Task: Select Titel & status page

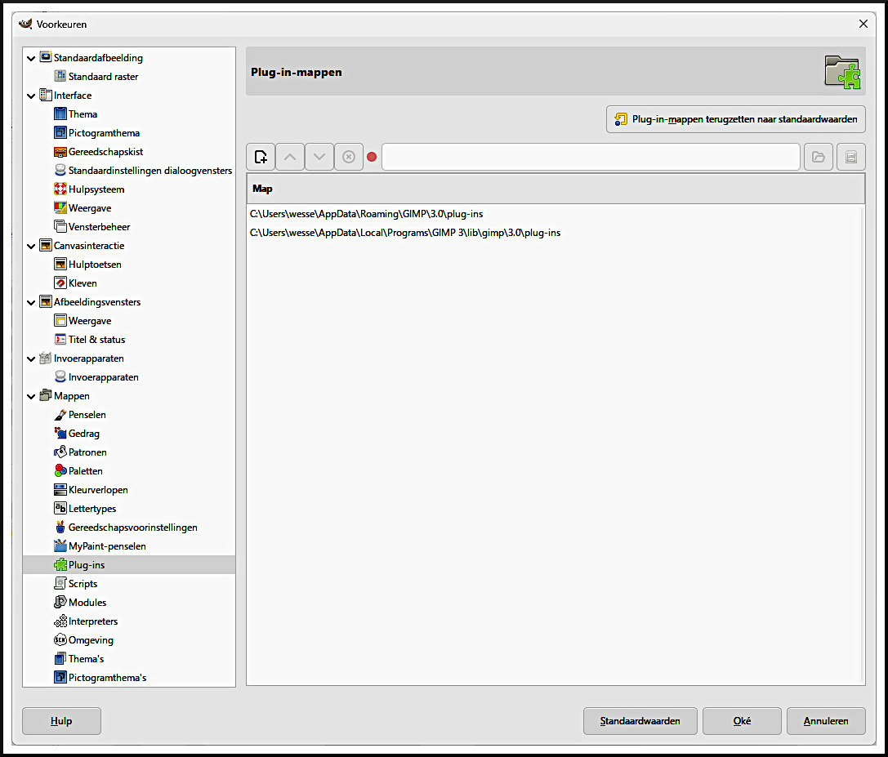Action: point(96,339)
